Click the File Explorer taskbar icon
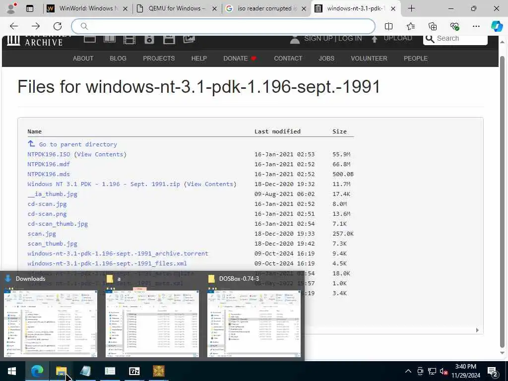Screen dimensions: 508x381 [61, 371]
